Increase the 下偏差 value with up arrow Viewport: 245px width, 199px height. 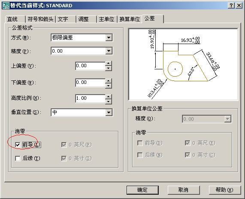tap(109, 80)
